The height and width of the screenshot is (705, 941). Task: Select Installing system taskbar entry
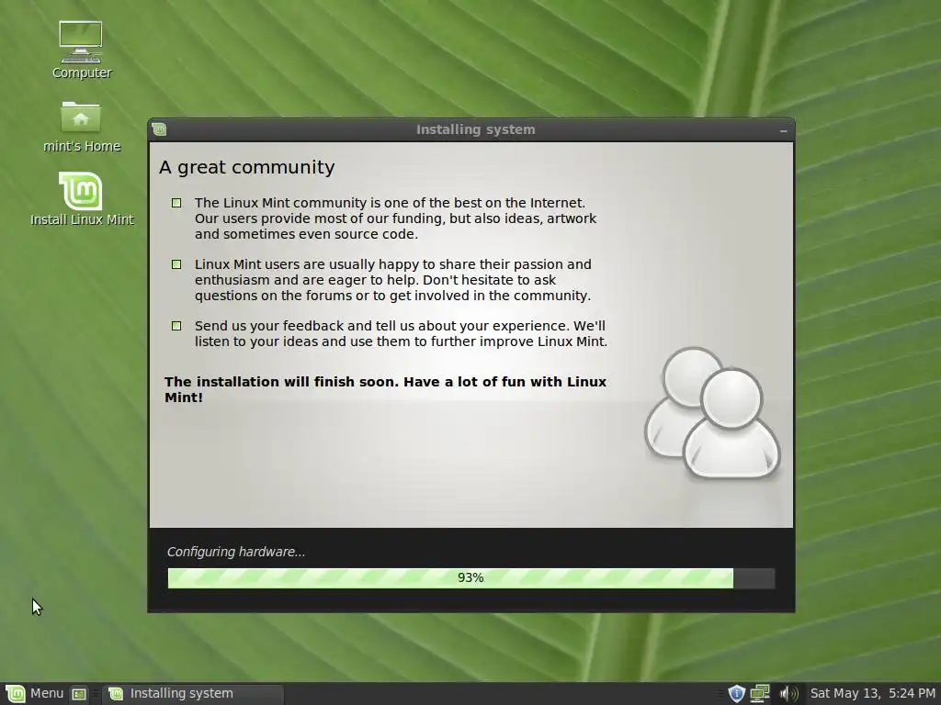[x=193, y=694]
